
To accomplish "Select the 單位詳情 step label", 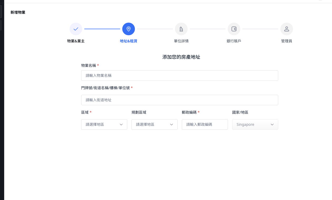I will coord(181,41).
